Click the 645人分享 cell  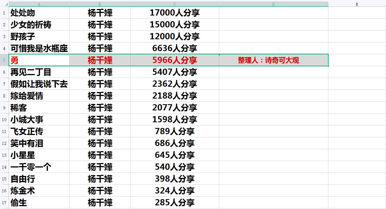tap(175, 155)
